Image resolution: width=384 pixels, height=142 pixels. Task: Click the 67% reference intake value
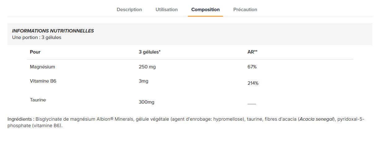click(x=252, y=67)
